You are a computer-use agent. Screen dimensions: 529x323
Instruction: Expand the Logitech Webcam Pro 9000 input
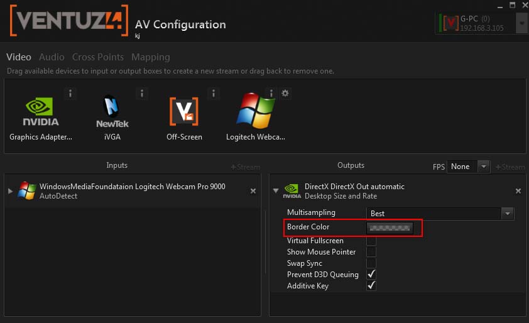pyautogui.click(x=10, y=190)
